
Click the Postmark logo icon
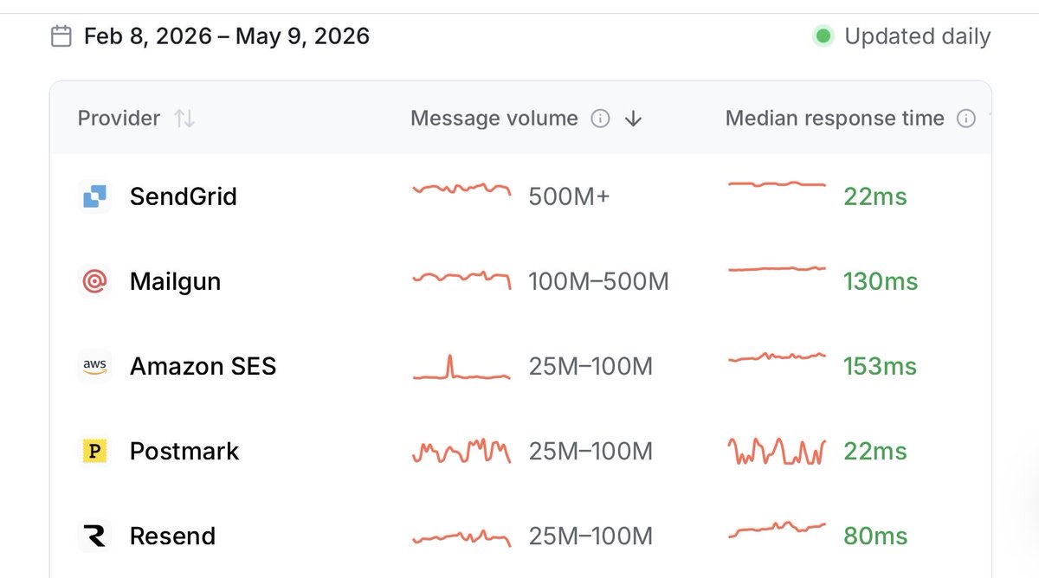click(94, 451)
